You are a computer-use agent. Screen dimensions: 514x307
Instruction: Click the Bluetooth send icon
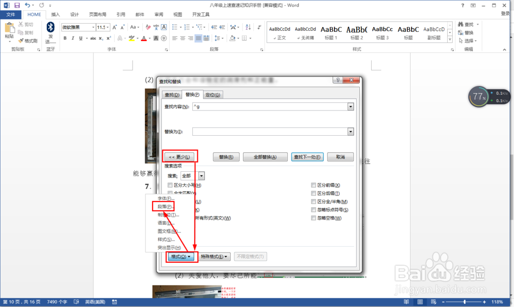tap(50, 30)
